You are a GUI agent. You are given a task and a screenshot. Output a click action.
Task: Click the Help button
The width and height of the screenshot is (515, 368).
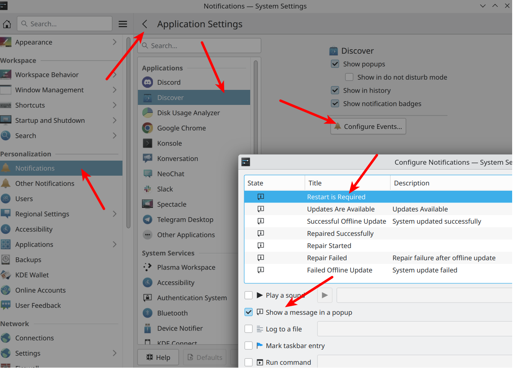[158, 357]
